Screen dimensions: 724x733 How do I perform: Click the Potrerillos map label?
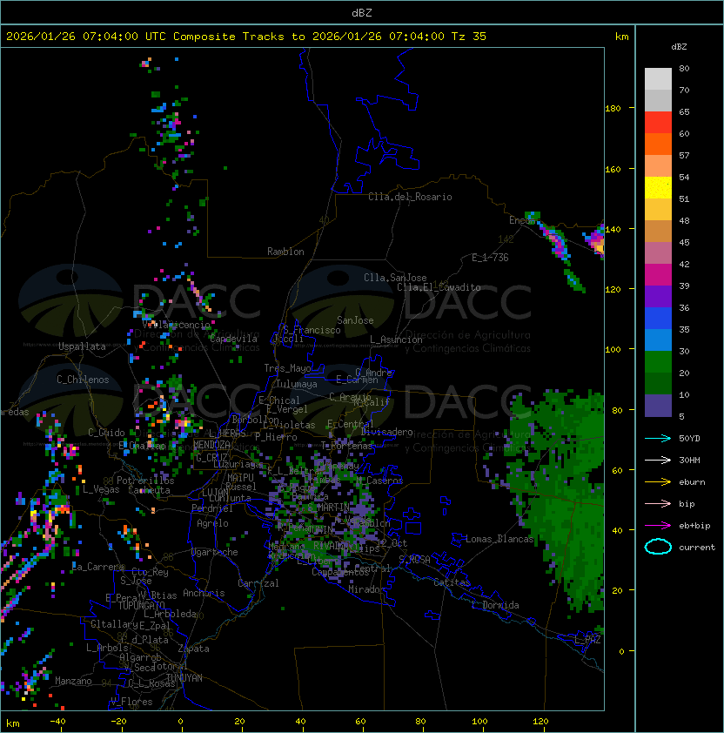145,481
